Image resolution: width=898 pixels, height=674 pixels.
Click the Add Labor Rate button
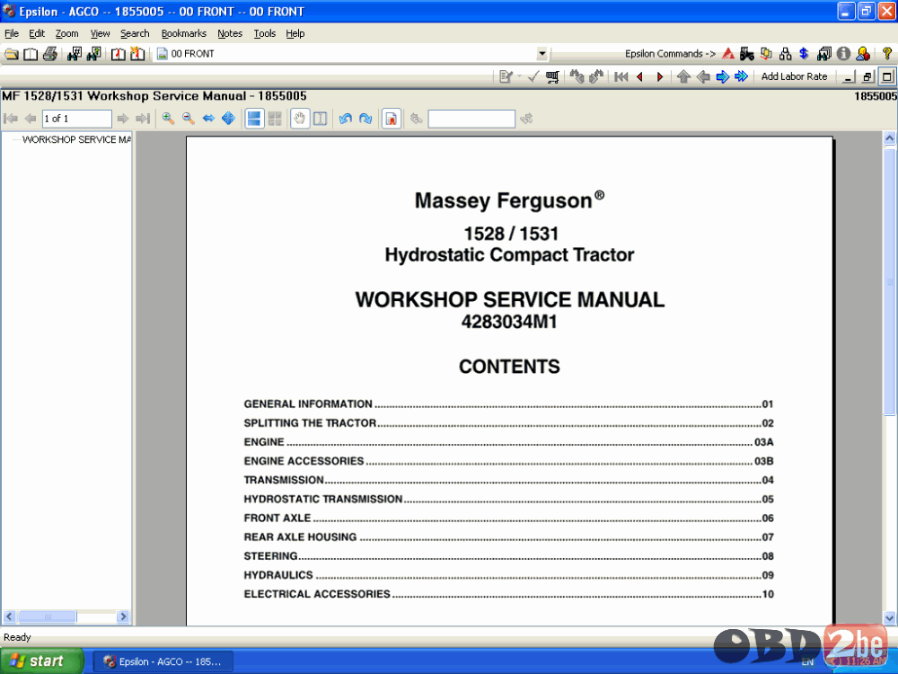click(x=794, y=76)
